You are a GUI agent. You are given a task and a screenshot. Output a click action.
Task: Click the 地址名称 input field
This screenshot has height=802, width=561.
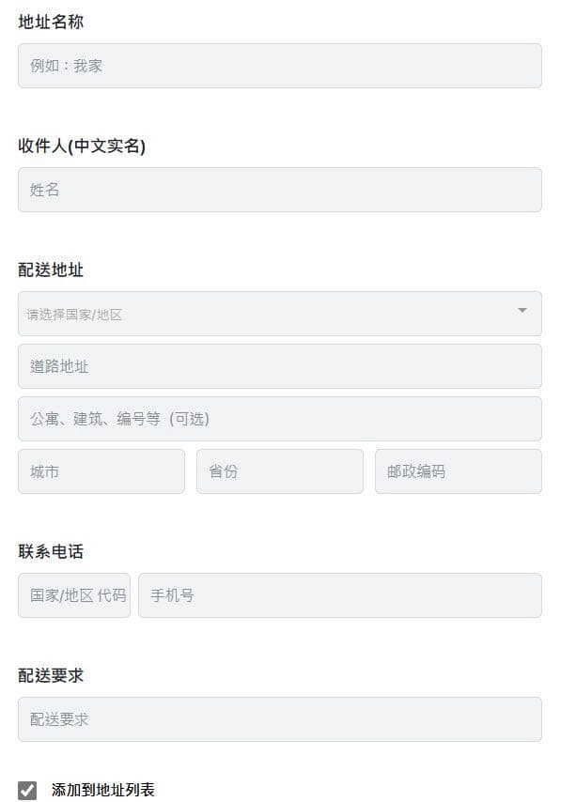(x=279, y=66)
